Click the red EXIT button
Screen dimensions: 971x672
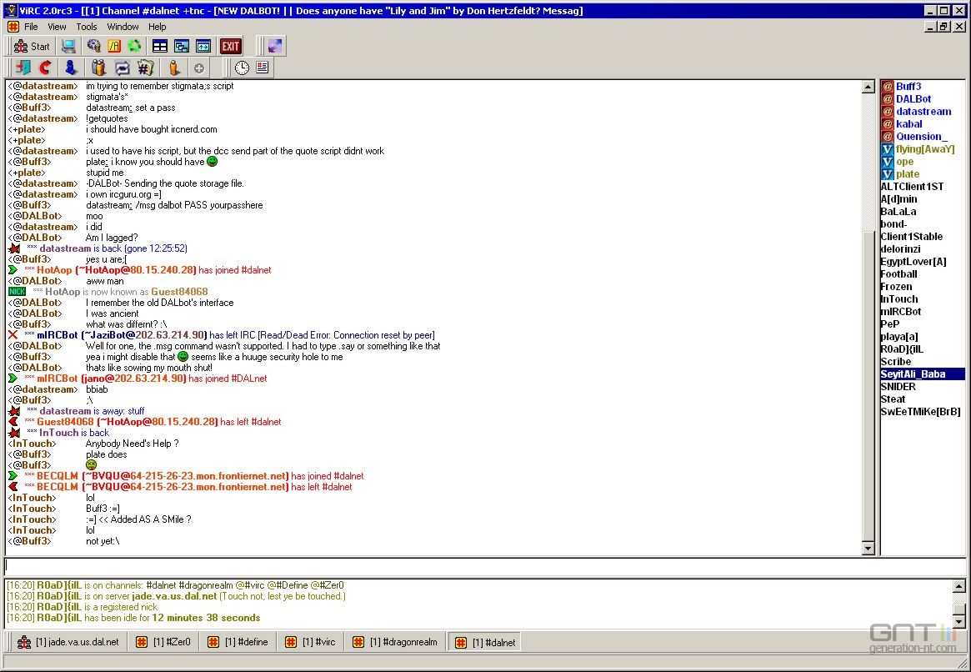pos(230,47)
